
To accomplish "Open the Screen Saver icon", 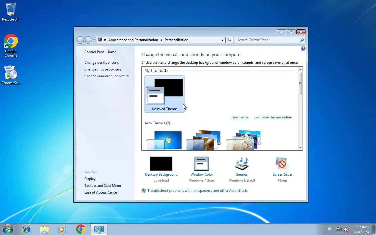I will tap(282, 164).
